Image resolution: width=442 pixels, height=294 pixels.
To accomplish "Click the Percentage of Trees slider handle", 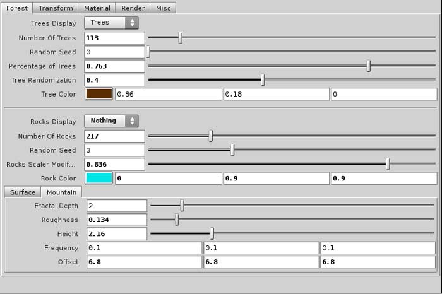I will [369, 66].
